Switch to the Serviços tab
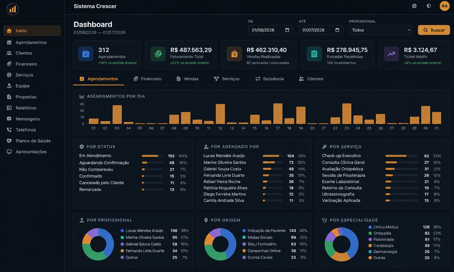Viewport: 454px width, 272px height. 227,79
